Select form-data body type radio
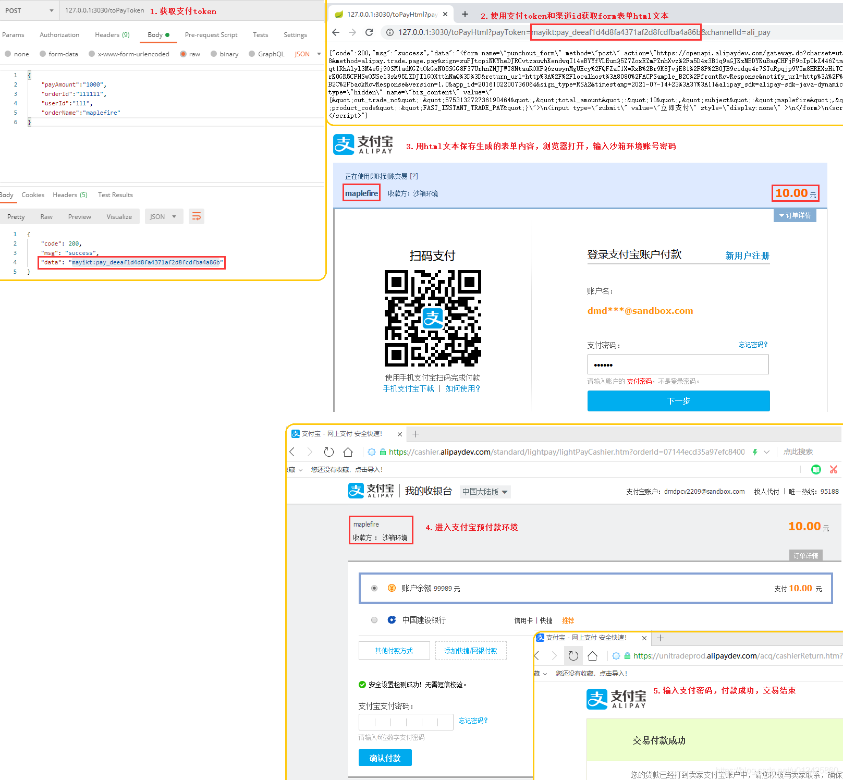Viewport: 843px width, 780px height. 43,54
